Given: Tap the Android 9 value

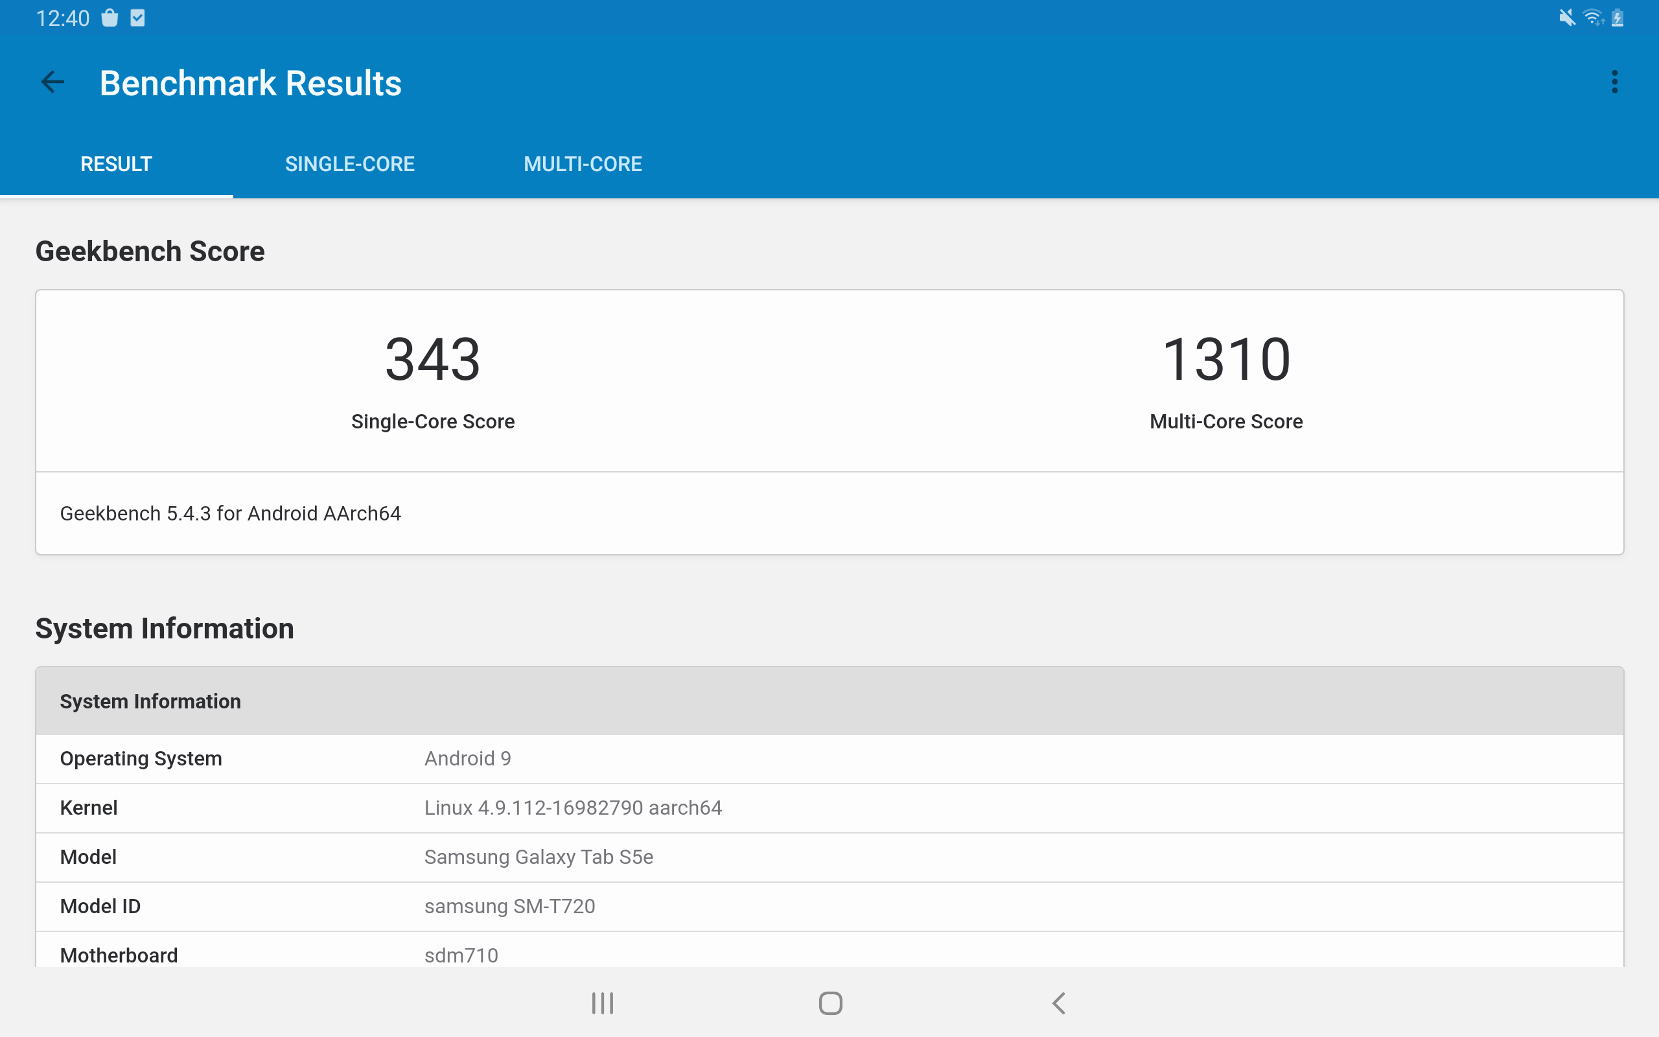Looking at the screenshot, I should click(x=467, y=758).
